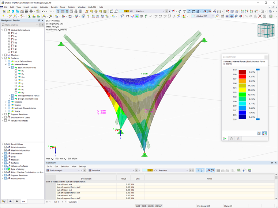Open the Results menu

(54, 7)
